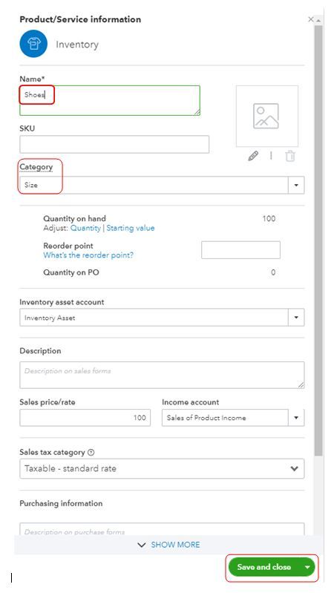334x593 pixels.
Task: Click the Inventory type label
Action: 77,45
